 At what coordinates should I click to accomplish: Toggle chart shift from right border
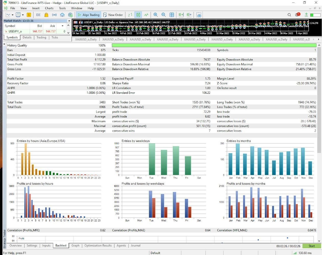189,15
